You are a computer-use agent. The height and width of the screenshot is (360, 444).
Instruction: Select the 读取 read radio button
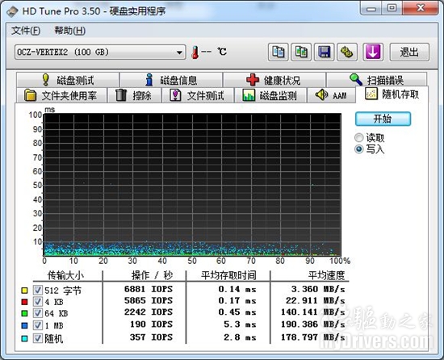click(359, 138)
